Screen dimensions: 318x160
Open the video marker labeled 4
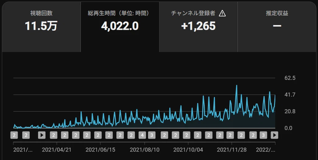point(142,135)
